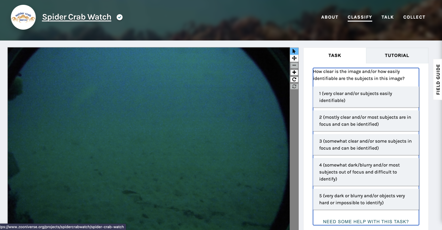Click the verified checkmark badge beside the title
442x230 pixels.
(119, 17)
